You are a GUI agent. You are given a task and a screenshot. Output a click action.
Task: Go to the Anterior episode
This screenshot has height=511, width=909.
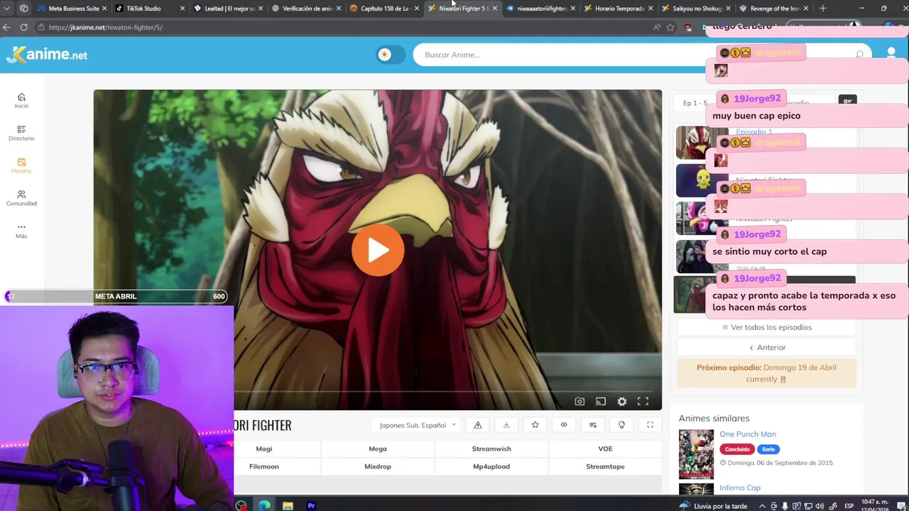click(x=766, y=348)
